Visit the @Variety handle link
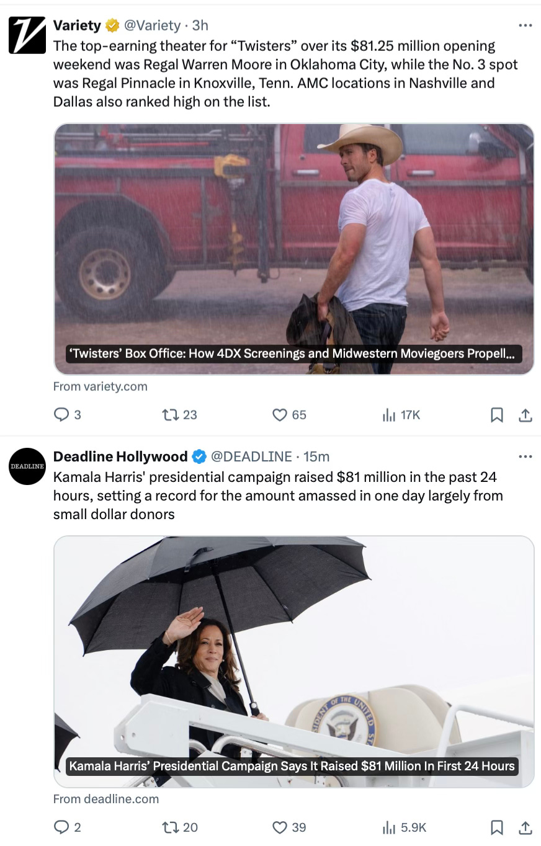The width and height of the screenshot is (541, 846). coord(152,25)
